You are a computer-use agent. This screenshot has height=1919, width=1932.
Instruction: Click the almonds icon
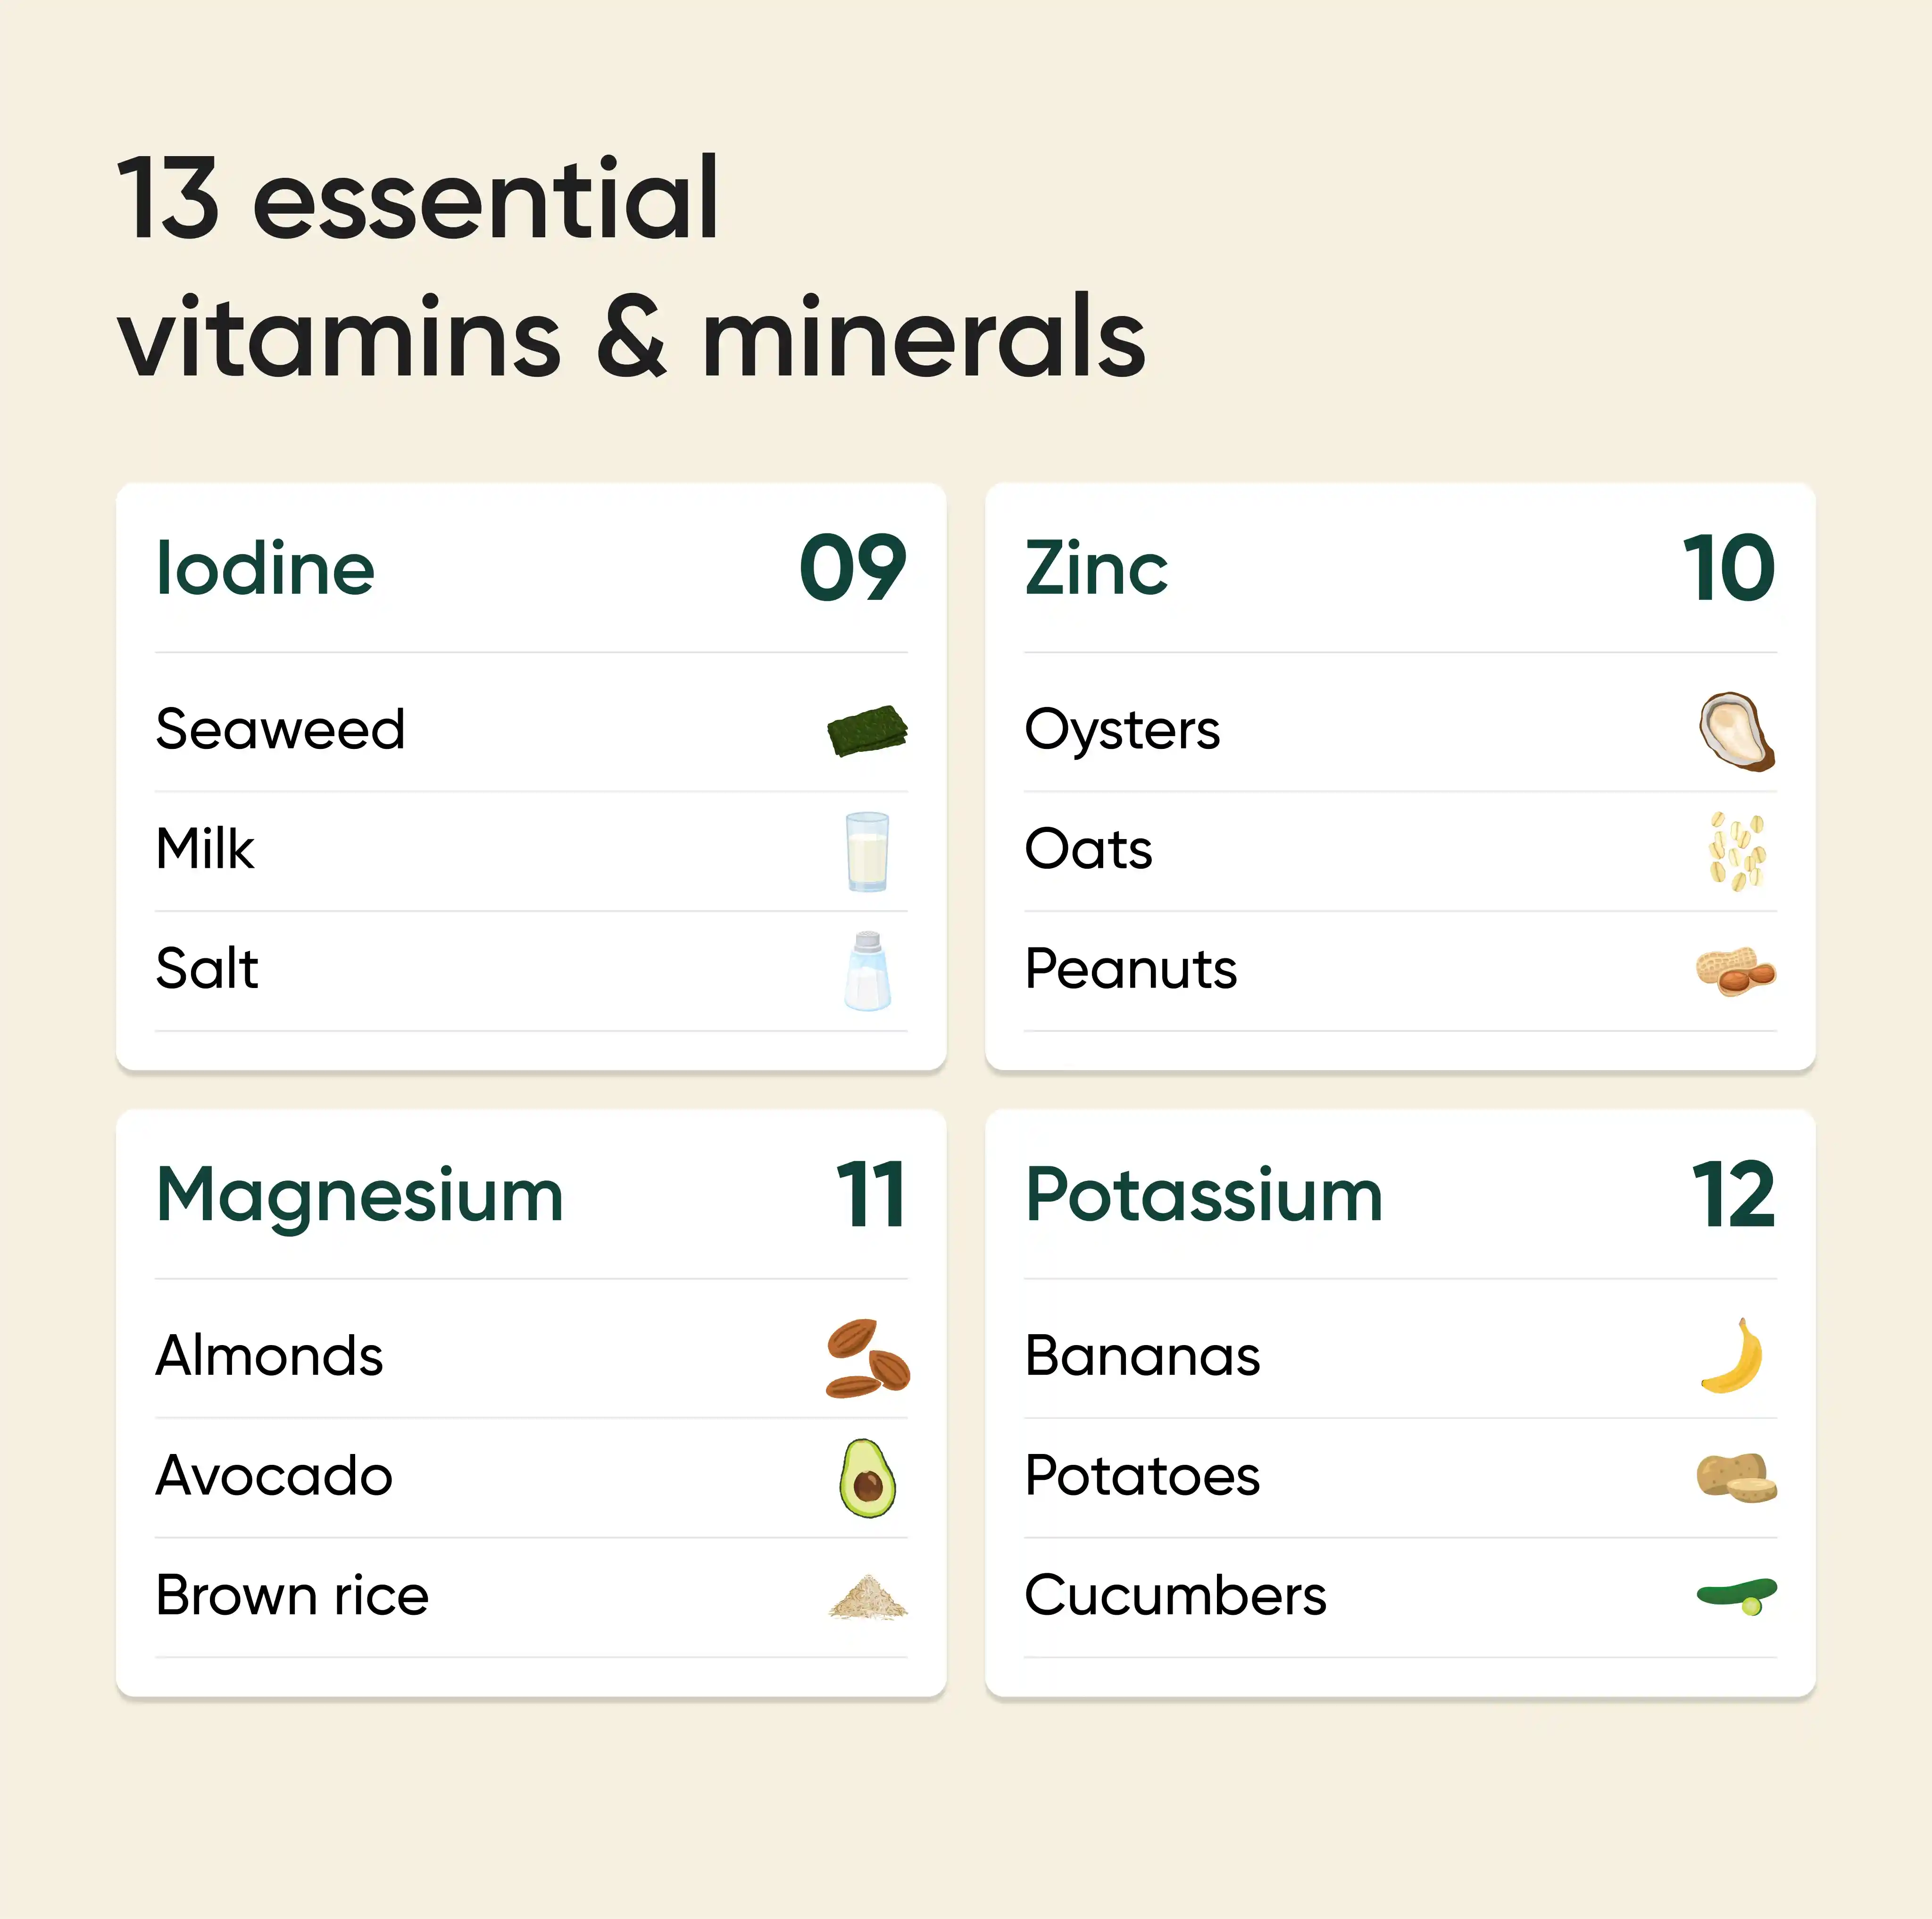(867, 1357)
